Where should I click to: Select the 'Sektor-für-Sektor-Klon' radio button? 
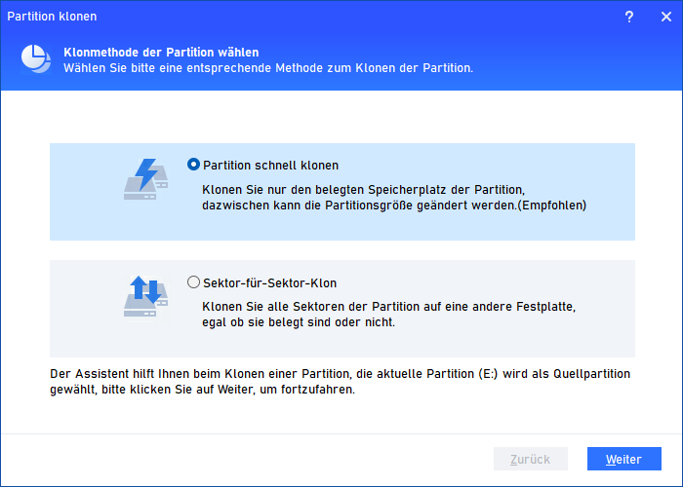(x=193, y=283)
